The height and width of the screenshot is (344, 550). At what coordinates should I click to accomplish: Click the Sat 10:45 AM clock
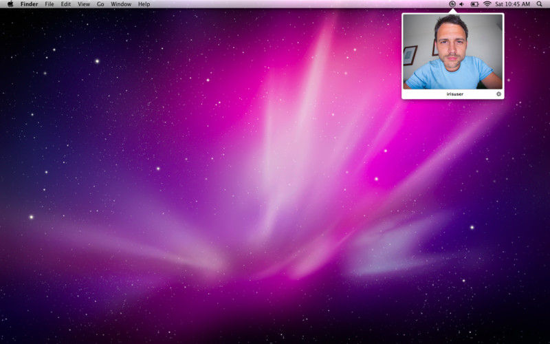coord(512,4)
